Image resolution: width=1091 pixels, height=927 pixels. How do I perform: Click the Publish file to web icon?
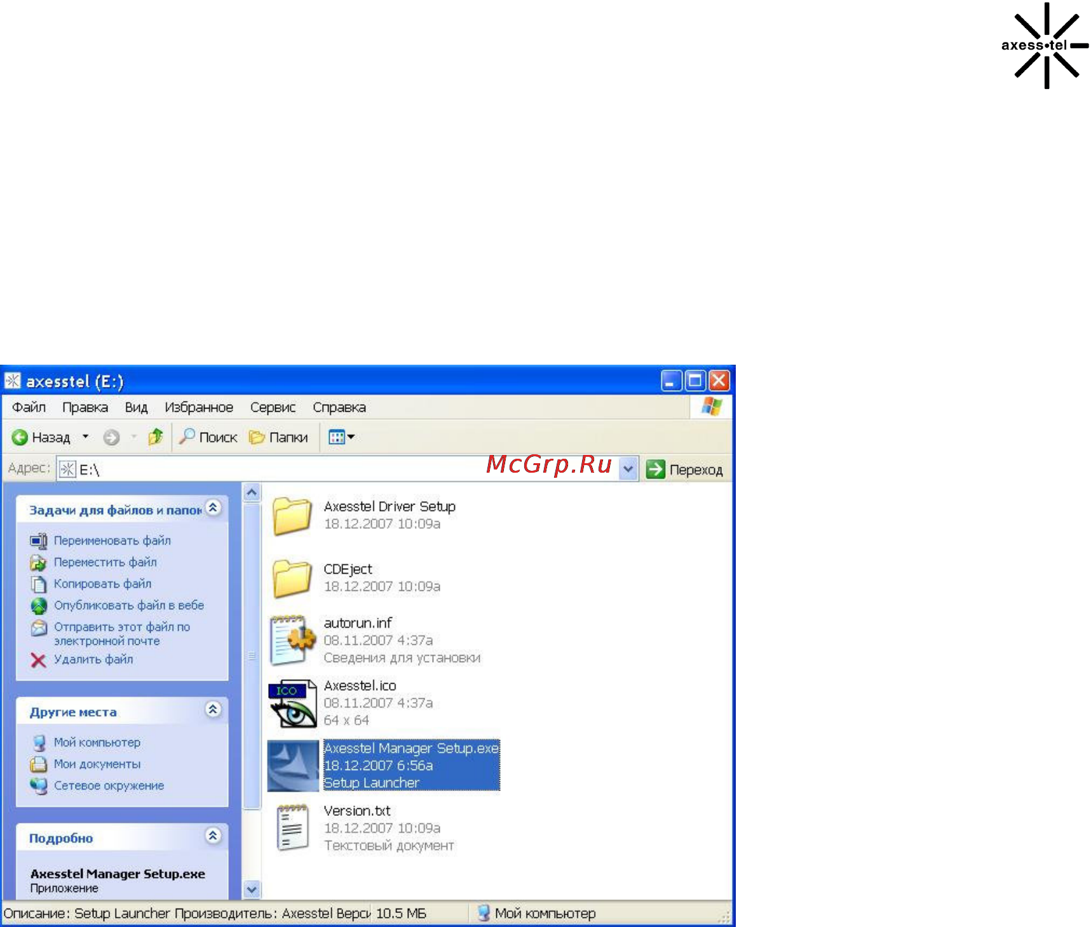pos(38,606)
